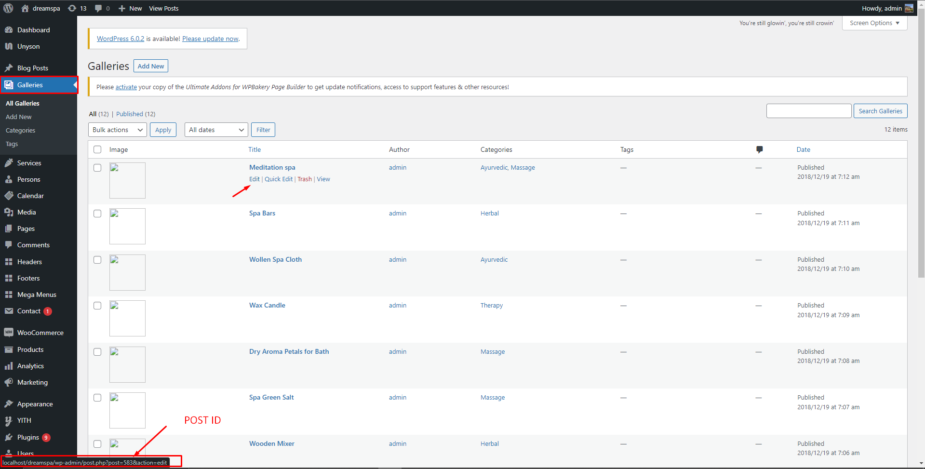The height and width of the screenshot is (469, 925).
Task: Expand the Screen Options panel
Action: (x=874, y=23)
